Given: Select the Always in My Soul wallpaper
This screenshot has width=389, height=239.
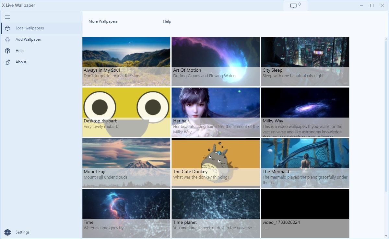Looking at the screenshot, I should coord(126,61).
